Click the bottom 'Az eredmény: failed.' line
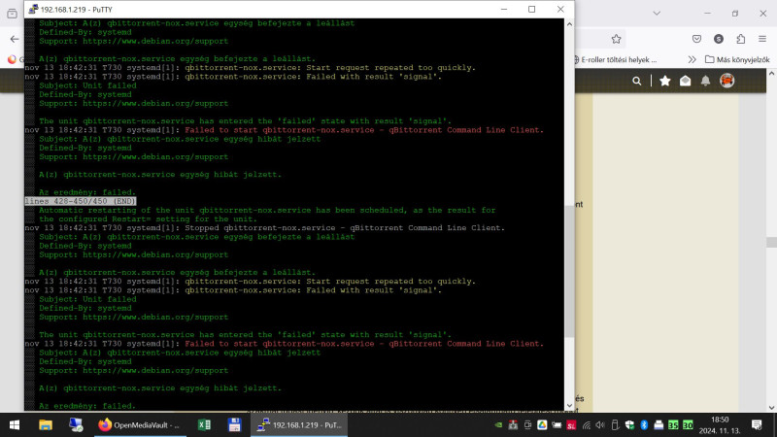777x437 pixels. pos(87,406)
